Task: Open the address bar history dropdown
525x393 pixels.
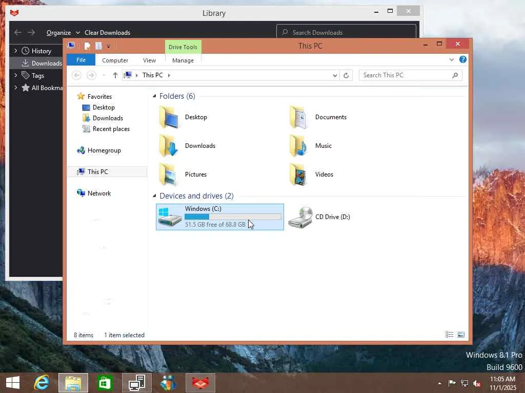Action: (x=335, y=76)
